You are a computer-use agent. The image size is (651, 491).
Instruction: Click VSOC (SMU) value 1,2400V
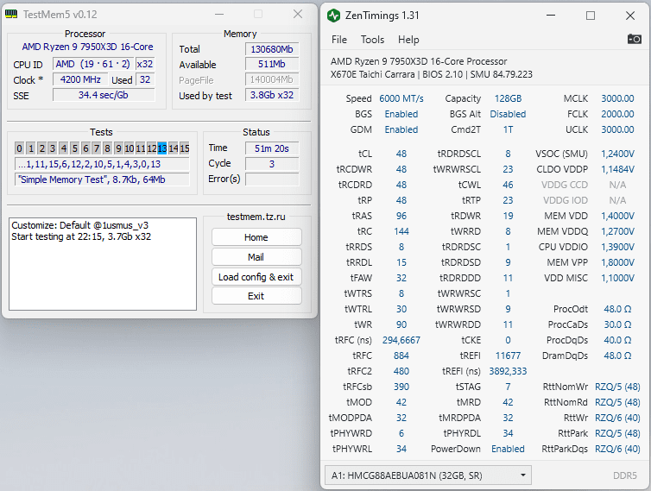617,154
